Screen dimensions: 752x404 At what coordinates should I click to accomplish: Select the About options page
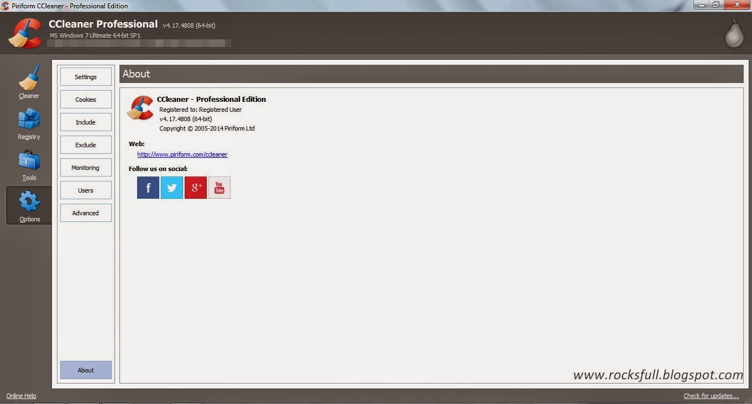click(86, 370)
